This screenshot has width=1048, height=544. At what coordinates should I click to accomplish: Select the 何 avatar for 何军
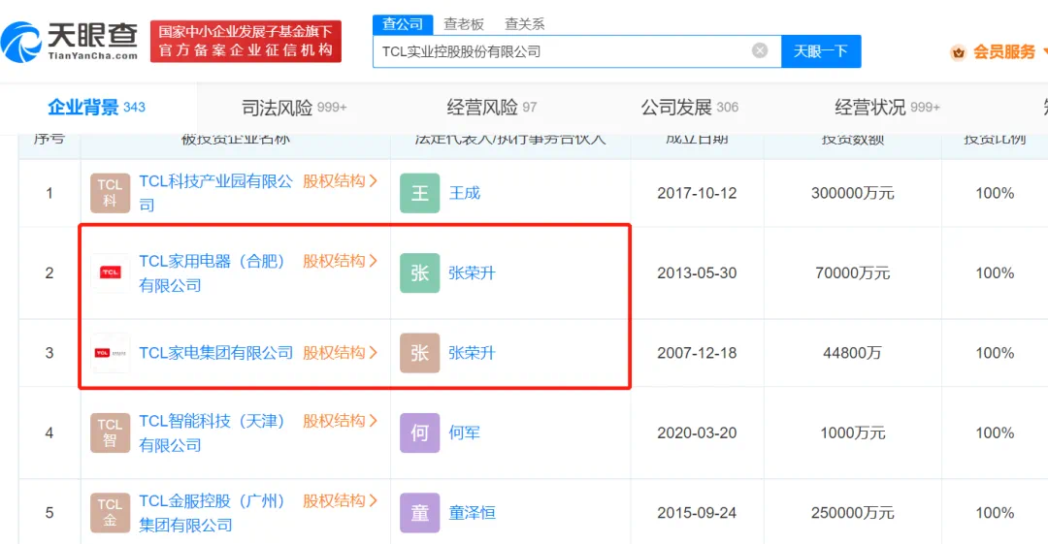coord(420,432)
